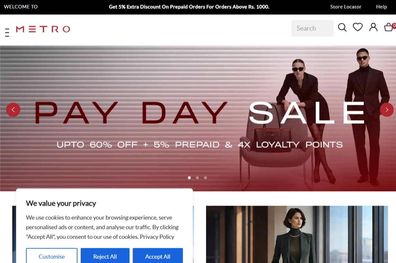This screenshot has width=396, height=263.
Task: Open the hamburger menu icon
Action: 7,32
